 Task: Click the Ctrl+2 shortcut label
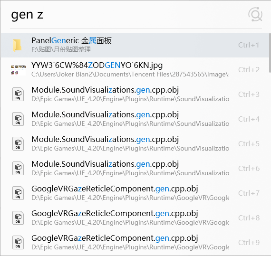[249, 70]
